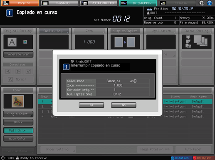The height and width of the screenshot is (160, 215).
Task: Switch to the TRABAJOS tab
Action: [59, 3]
